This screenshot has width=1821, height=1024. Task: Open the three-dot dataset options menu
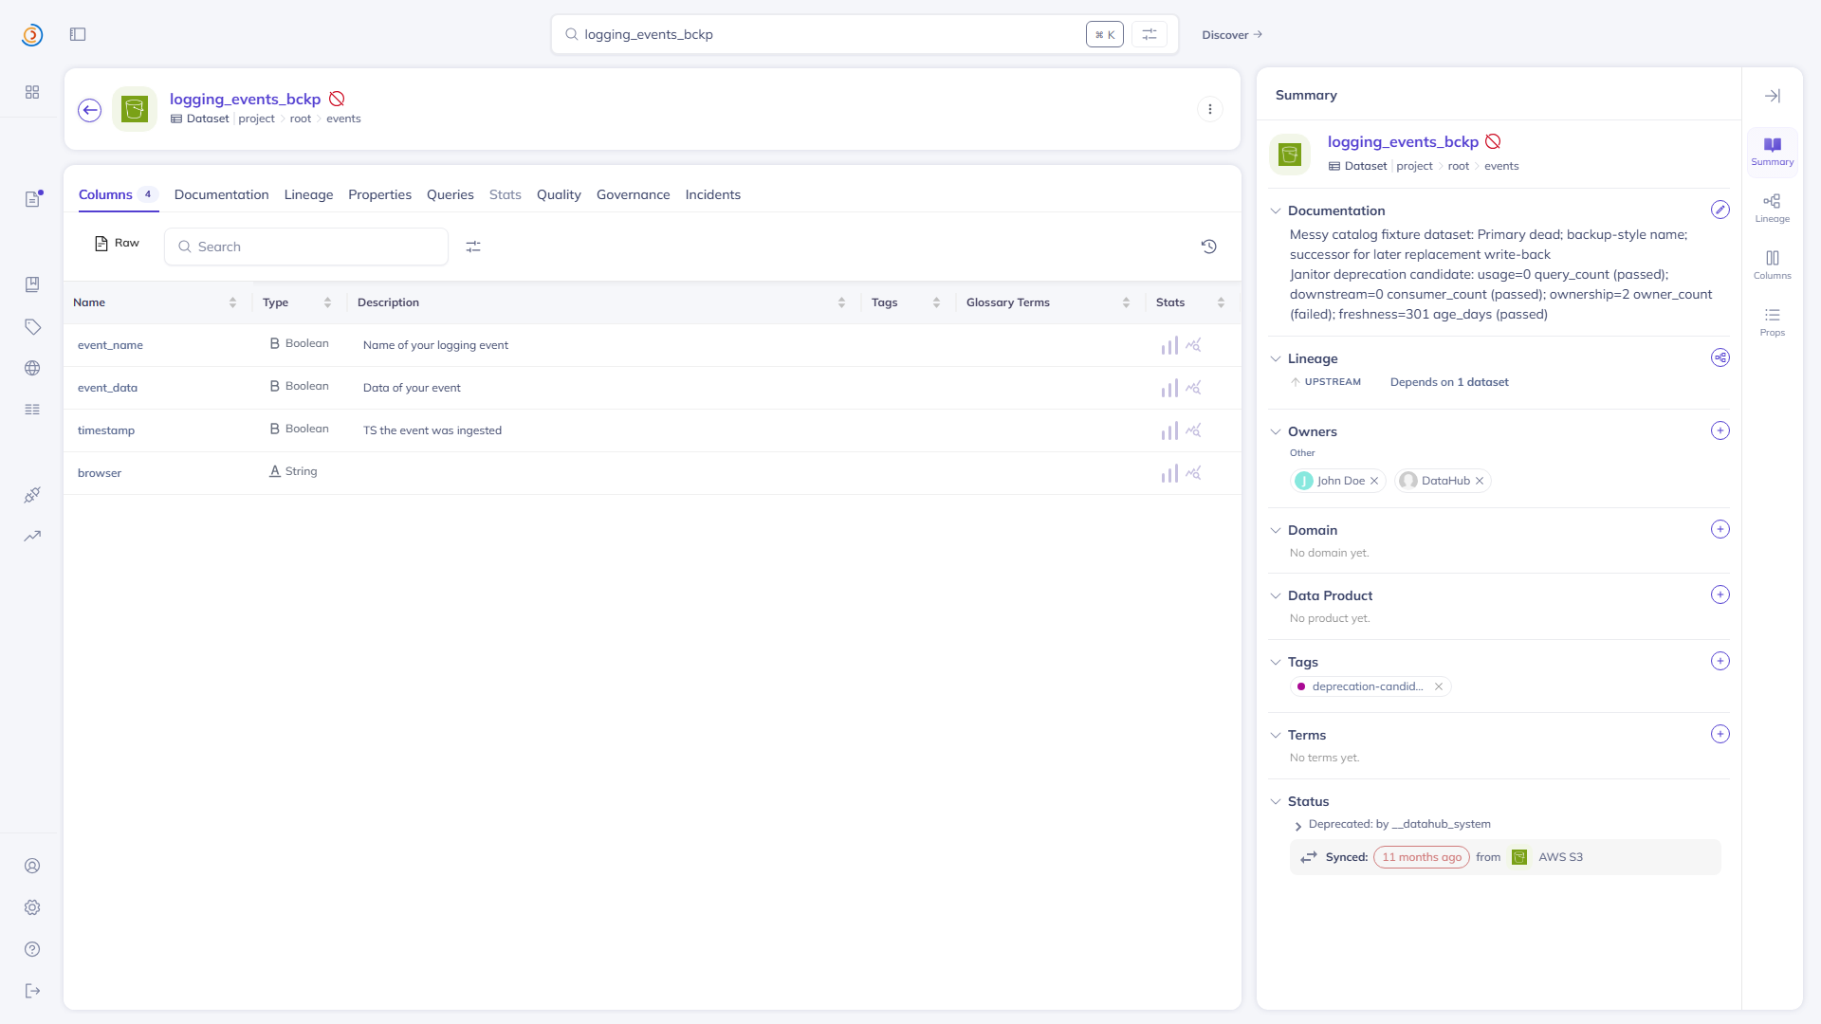tap(1210, 109)
